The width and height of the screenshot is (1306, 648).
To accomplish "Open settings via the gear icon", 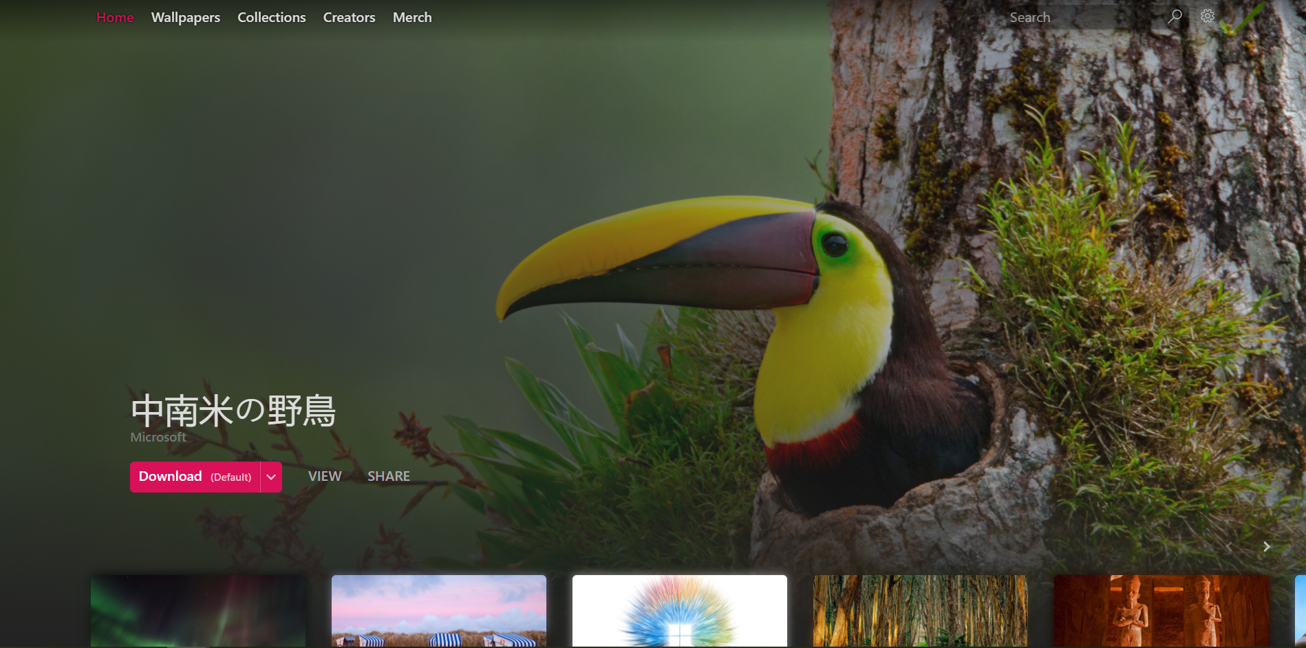I will coord(1208,17).
